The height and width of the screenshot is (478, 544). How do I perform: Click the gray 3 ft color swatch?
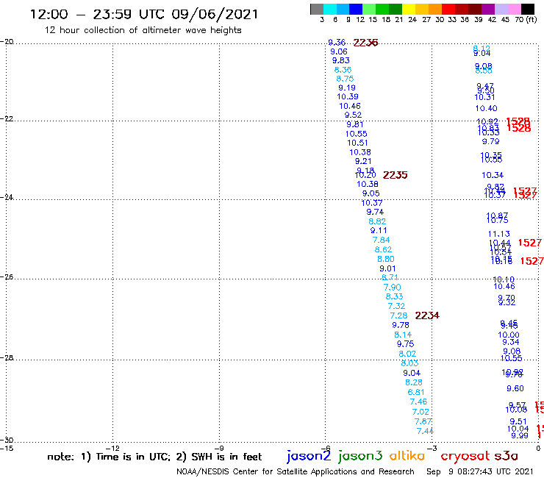point(317,9)
